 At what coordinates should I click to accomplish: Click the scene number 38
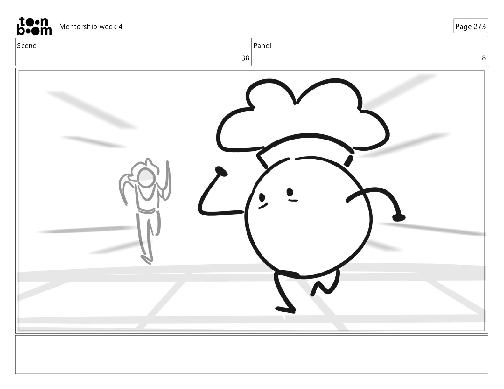pos(245,58)
